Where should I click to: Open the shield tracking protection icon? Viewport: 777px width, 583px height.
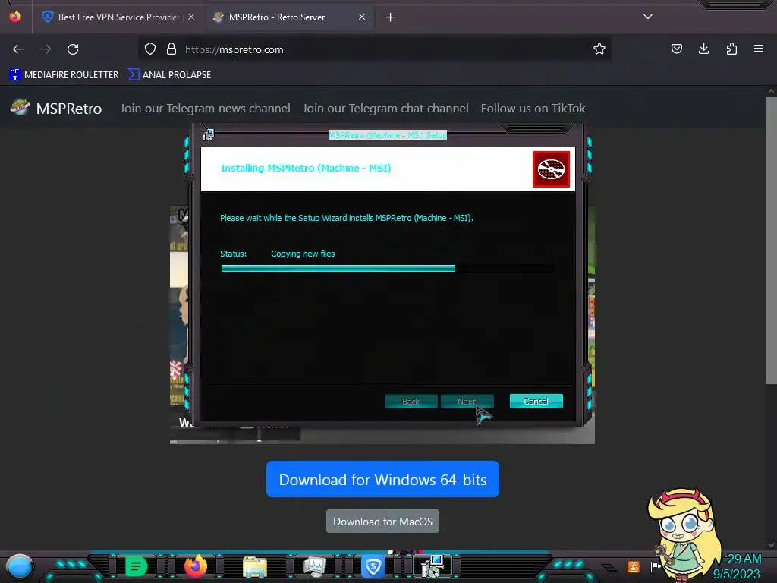[x=150, y=49]
